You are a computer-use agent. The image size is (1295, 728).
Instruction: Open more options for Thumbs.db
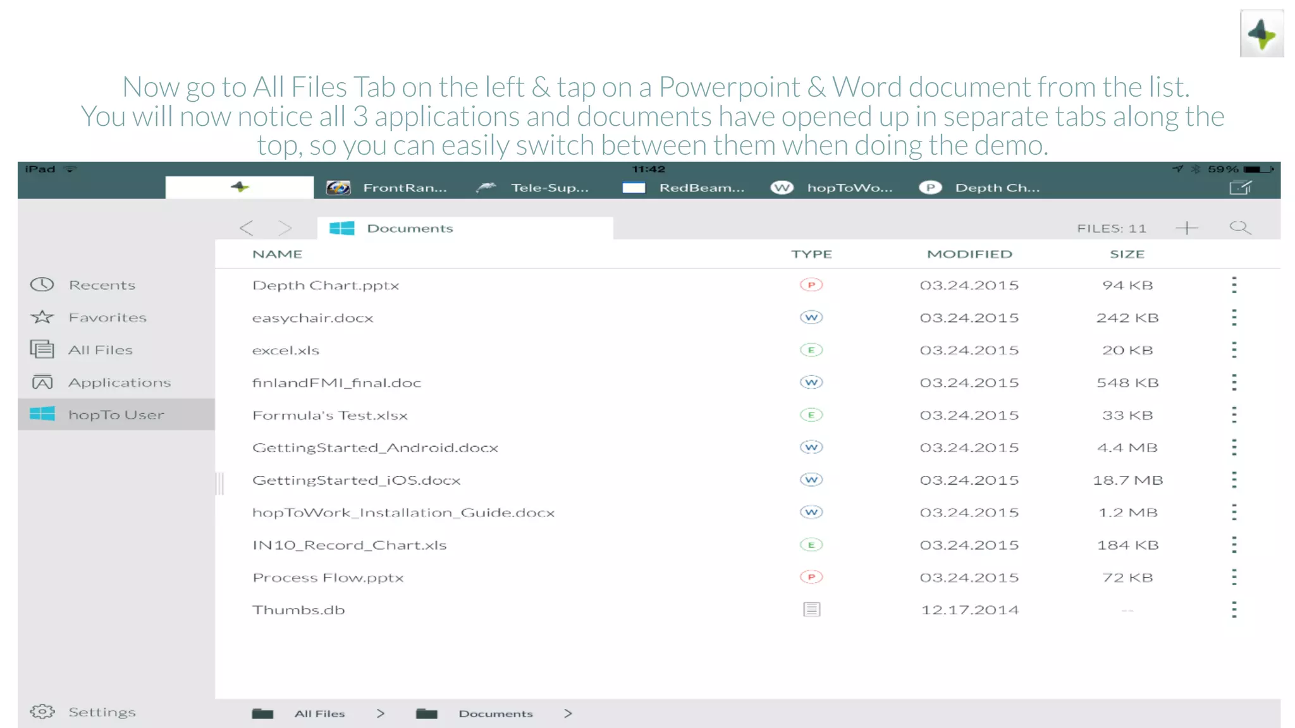(x=1234, y=610)
